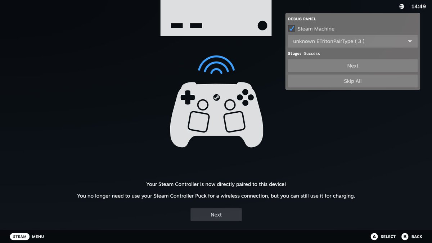
Task: Click the globe network icon
Action: (402, 6)
